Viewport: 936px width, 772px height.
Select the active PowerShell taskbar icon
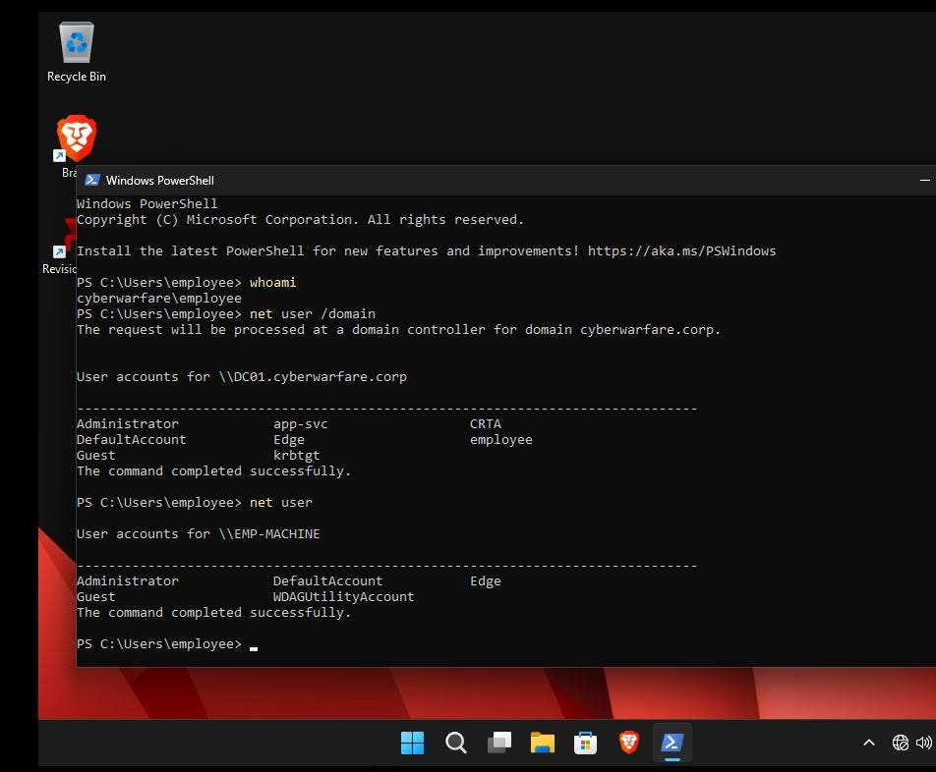tap(672, 743)
